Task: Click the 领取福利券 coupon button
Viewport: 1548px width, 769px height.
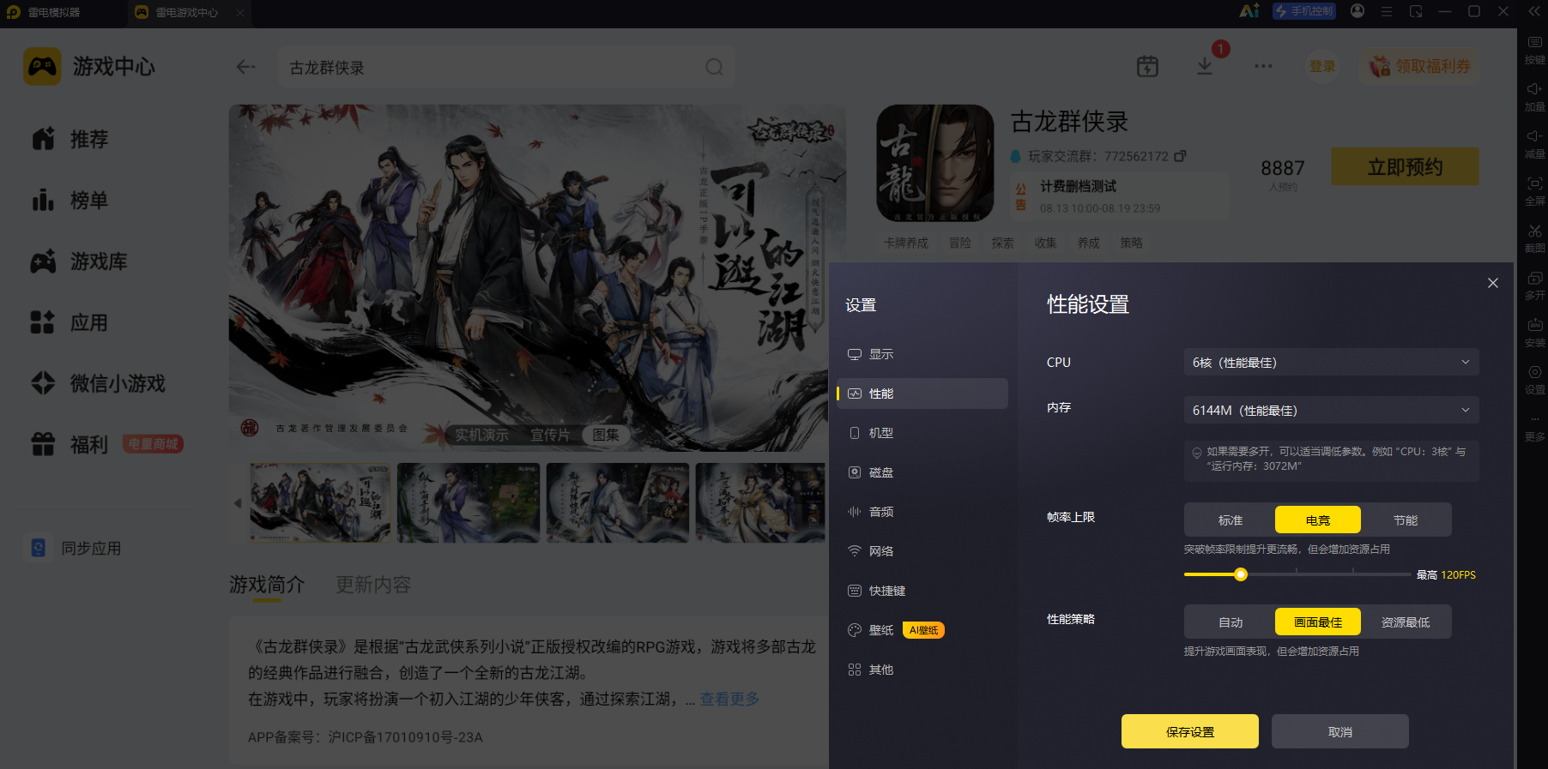Action: click(1419, 66)
